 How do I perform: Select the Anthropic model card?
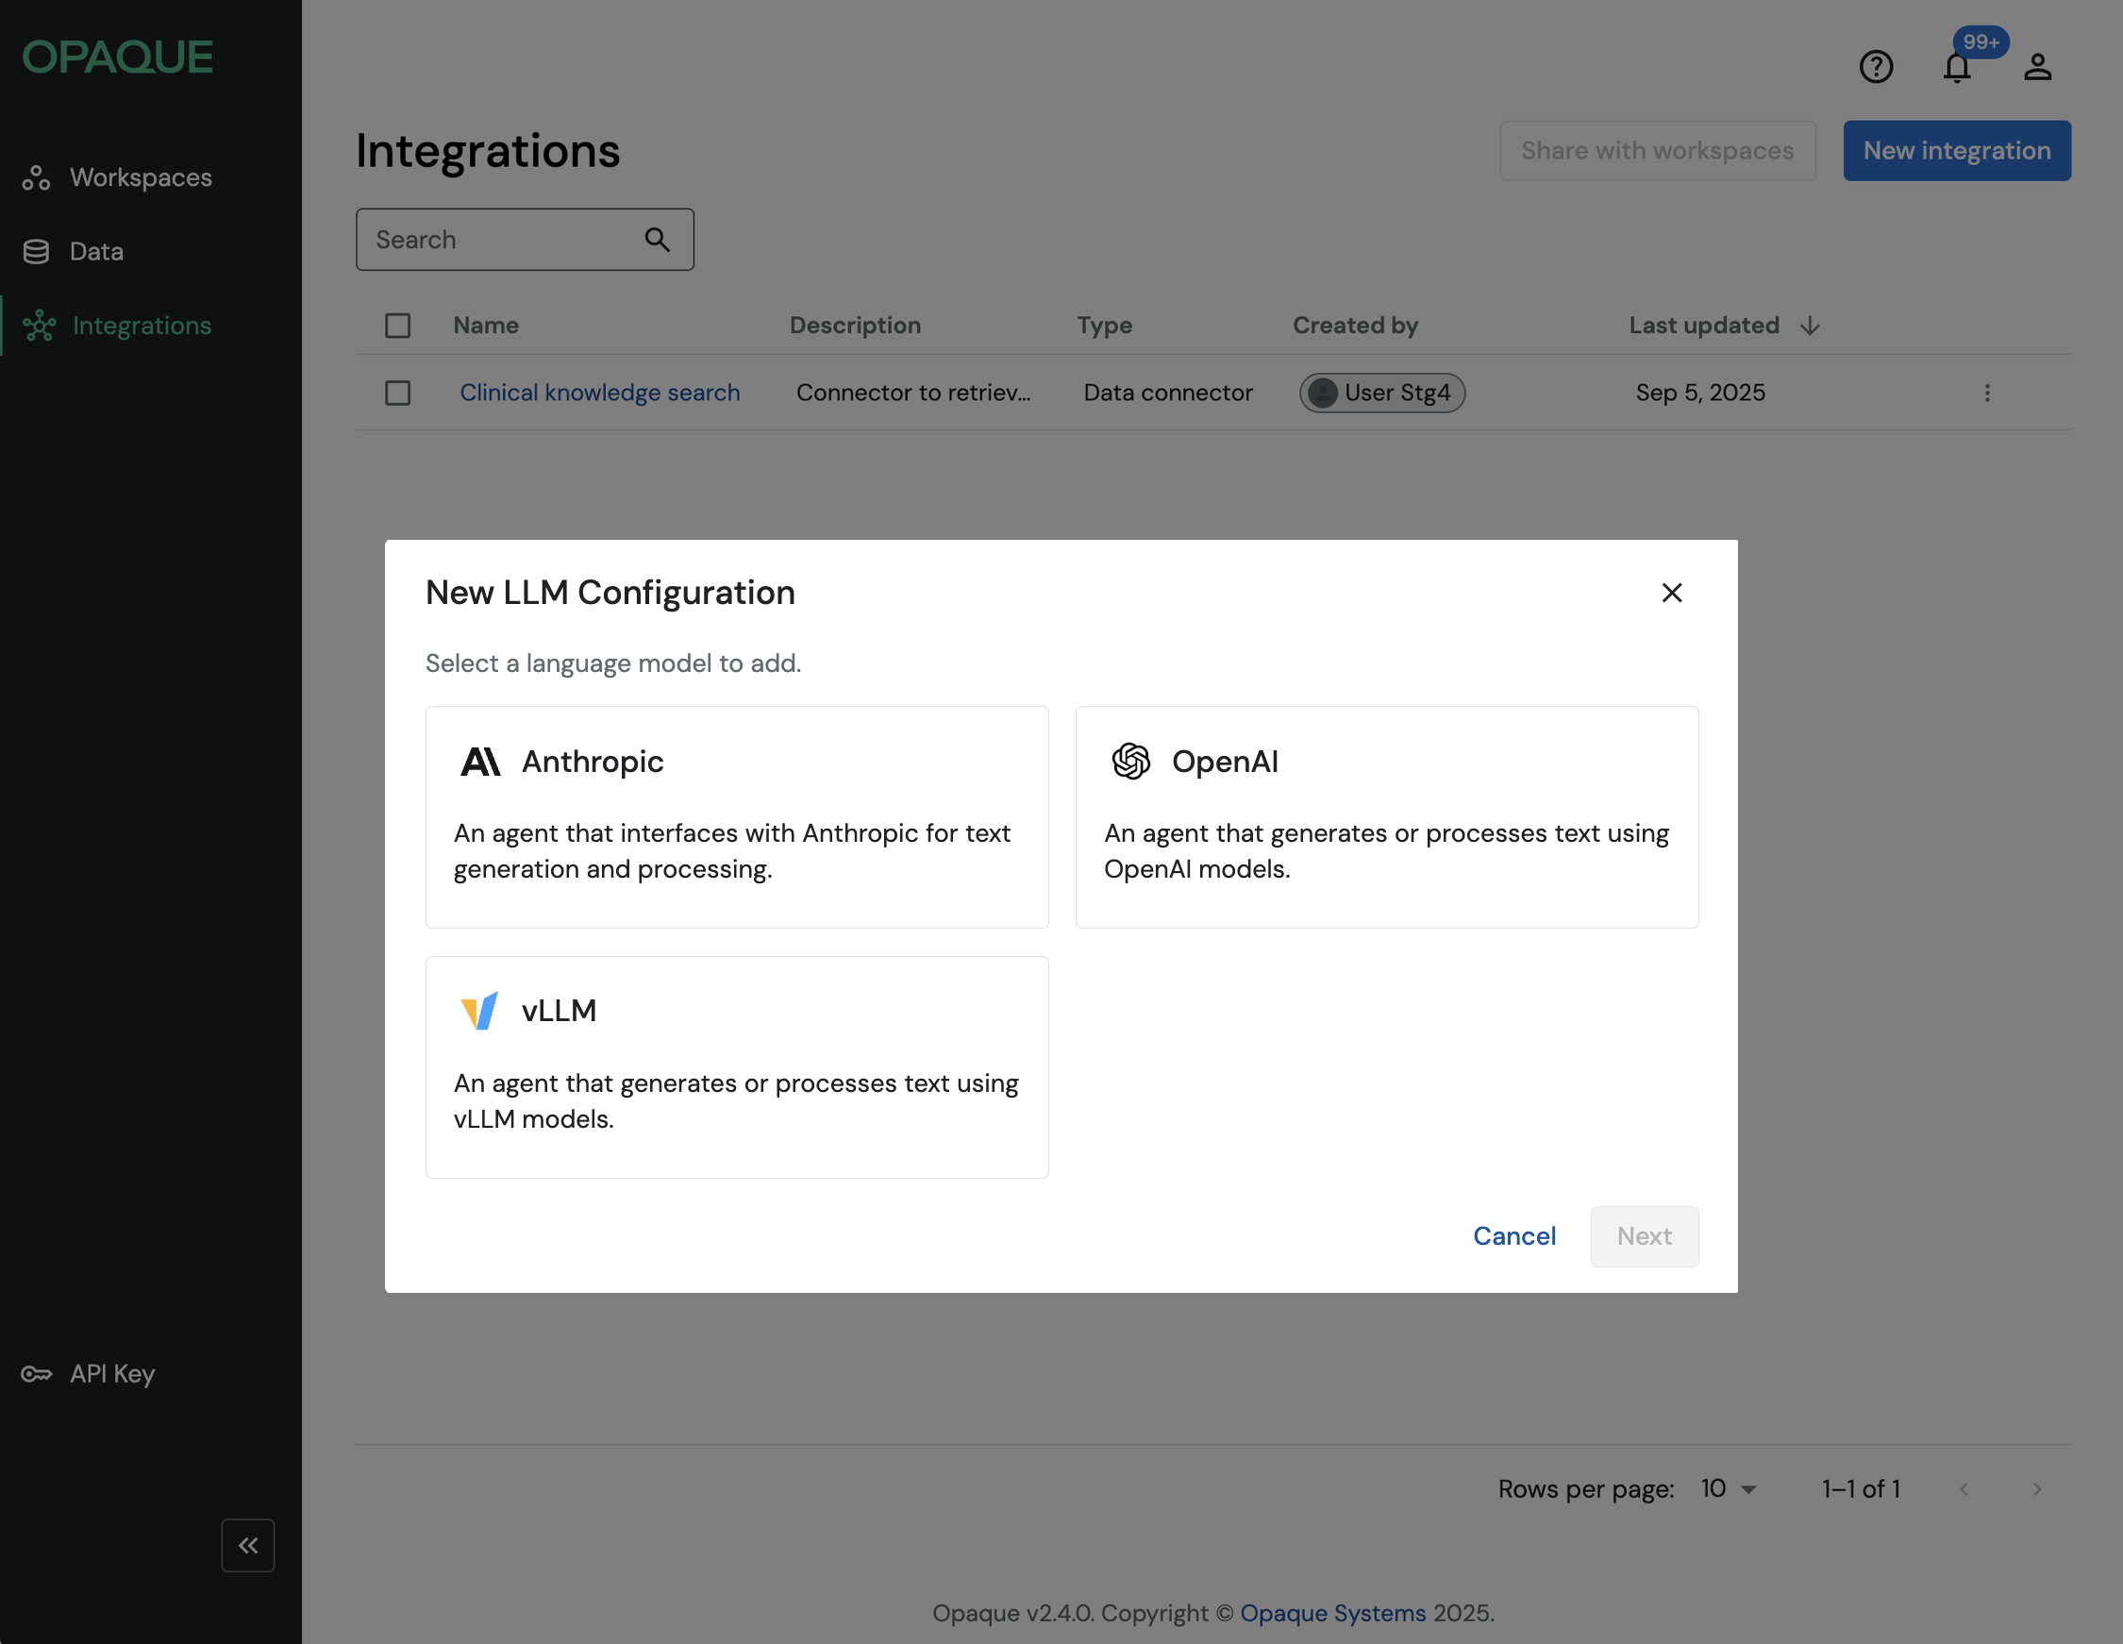click(736, 816)
